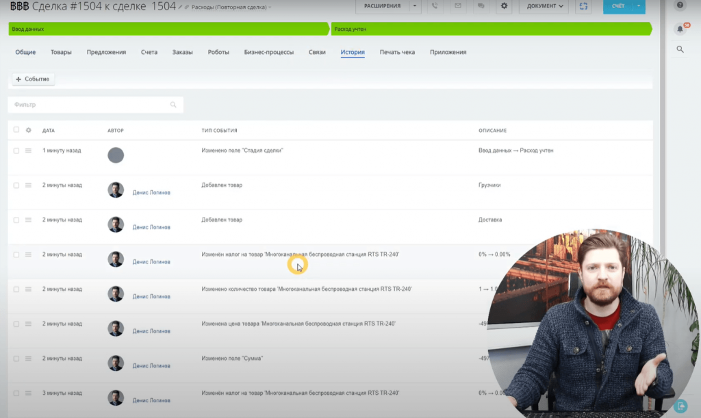Click the '1 минуту назад' date cell
The image size is (701, 418).
(x=62, y=151)
